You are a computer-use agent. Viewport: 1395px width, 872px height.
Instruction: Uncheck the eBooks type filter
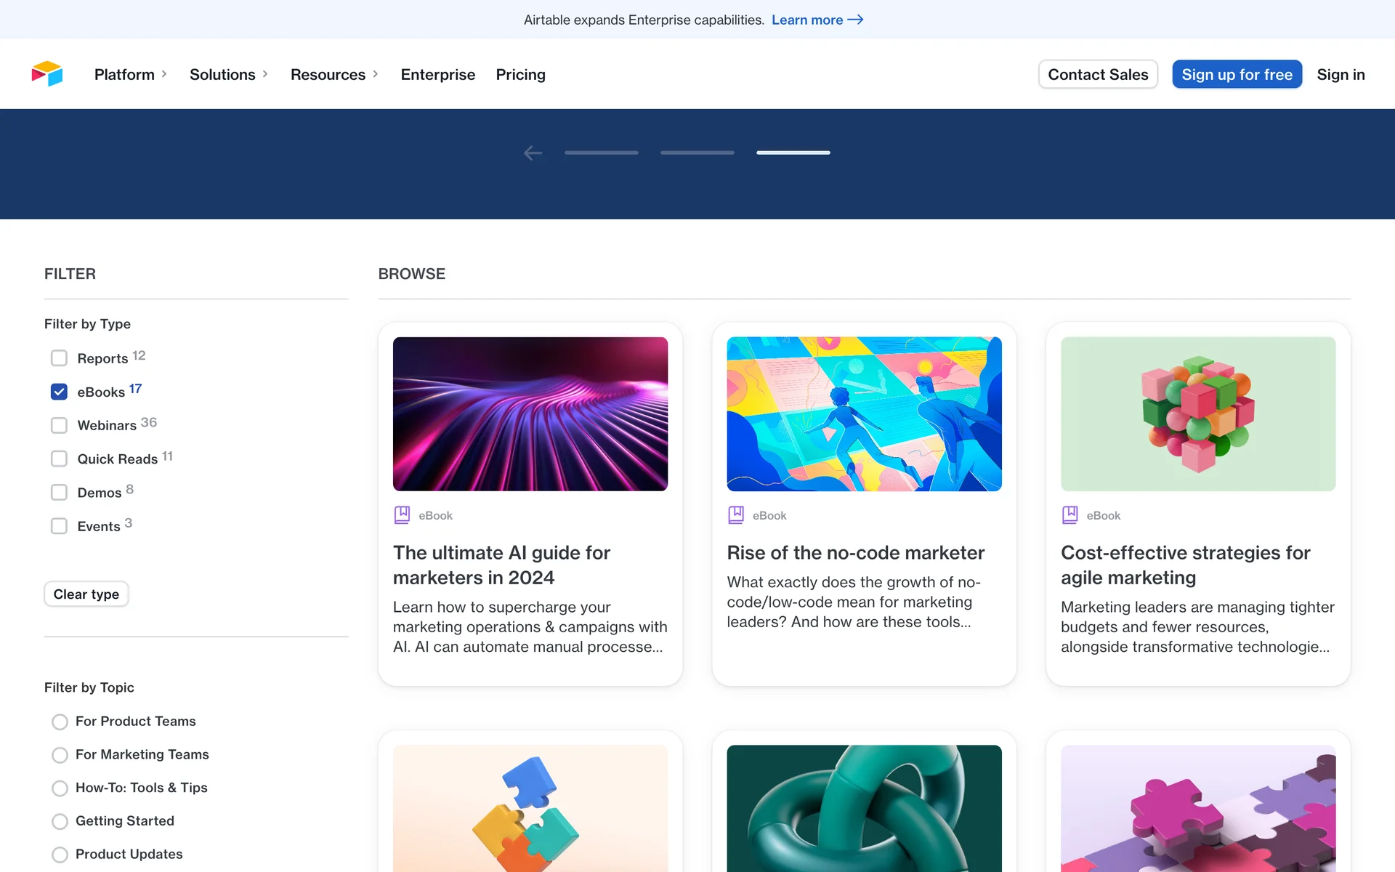(x=59, y=392)
